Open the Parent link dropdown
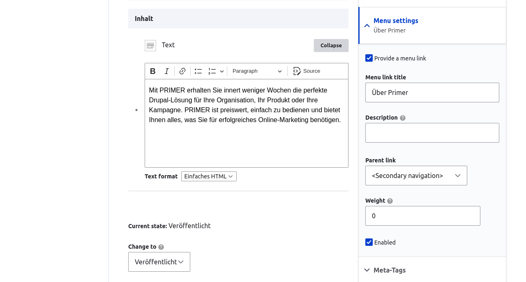526x282 pixels. tap(416, 176)
